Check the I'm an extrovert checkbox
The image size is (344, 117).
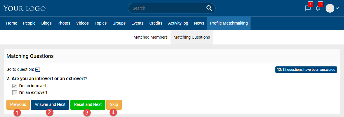point(15,93)
